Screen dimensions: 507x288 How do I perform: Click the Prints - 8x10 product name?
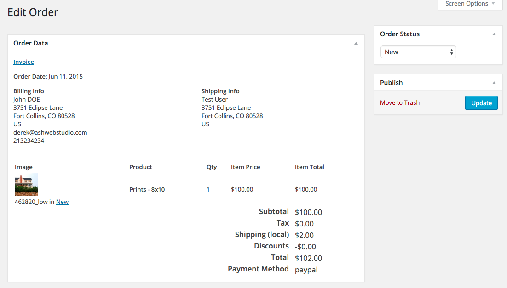(x=147, y=189)
